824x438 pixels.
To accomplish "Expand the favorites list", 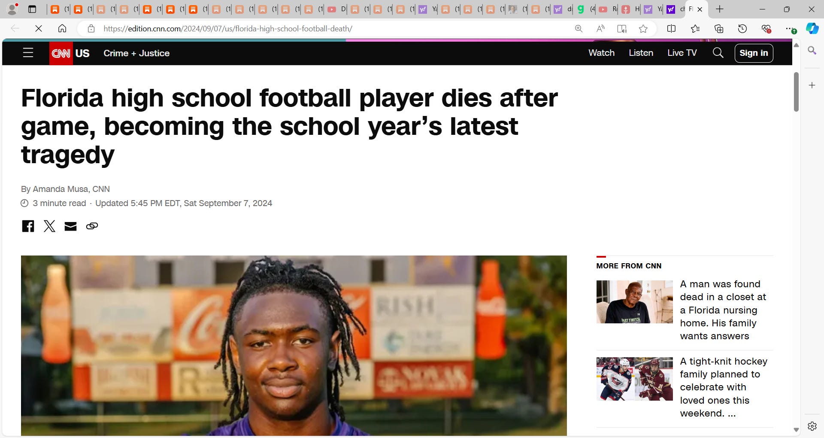I will pyautogui.click(x=695, y=29).
